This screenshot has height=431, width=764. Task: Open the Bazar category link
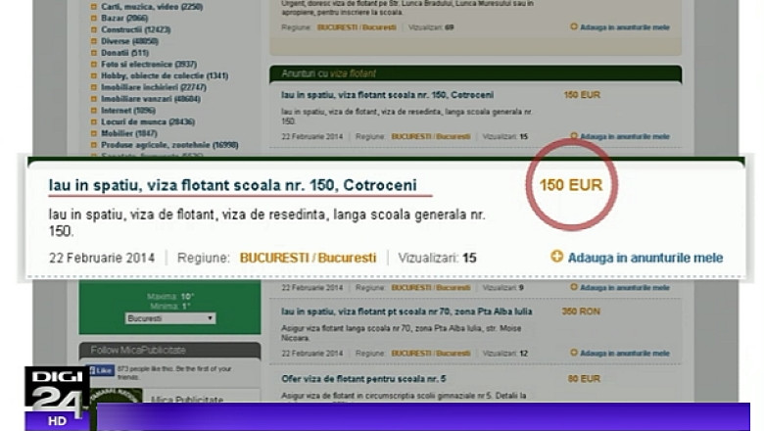tap(124, 18)
